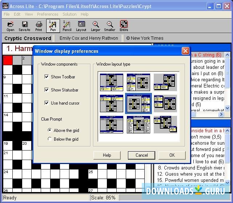Choose layout with clues left of grid

tap(138, 82)
